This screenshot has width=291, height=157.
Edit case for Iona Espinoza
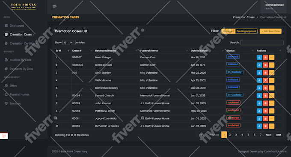click(x=259, y=65)
